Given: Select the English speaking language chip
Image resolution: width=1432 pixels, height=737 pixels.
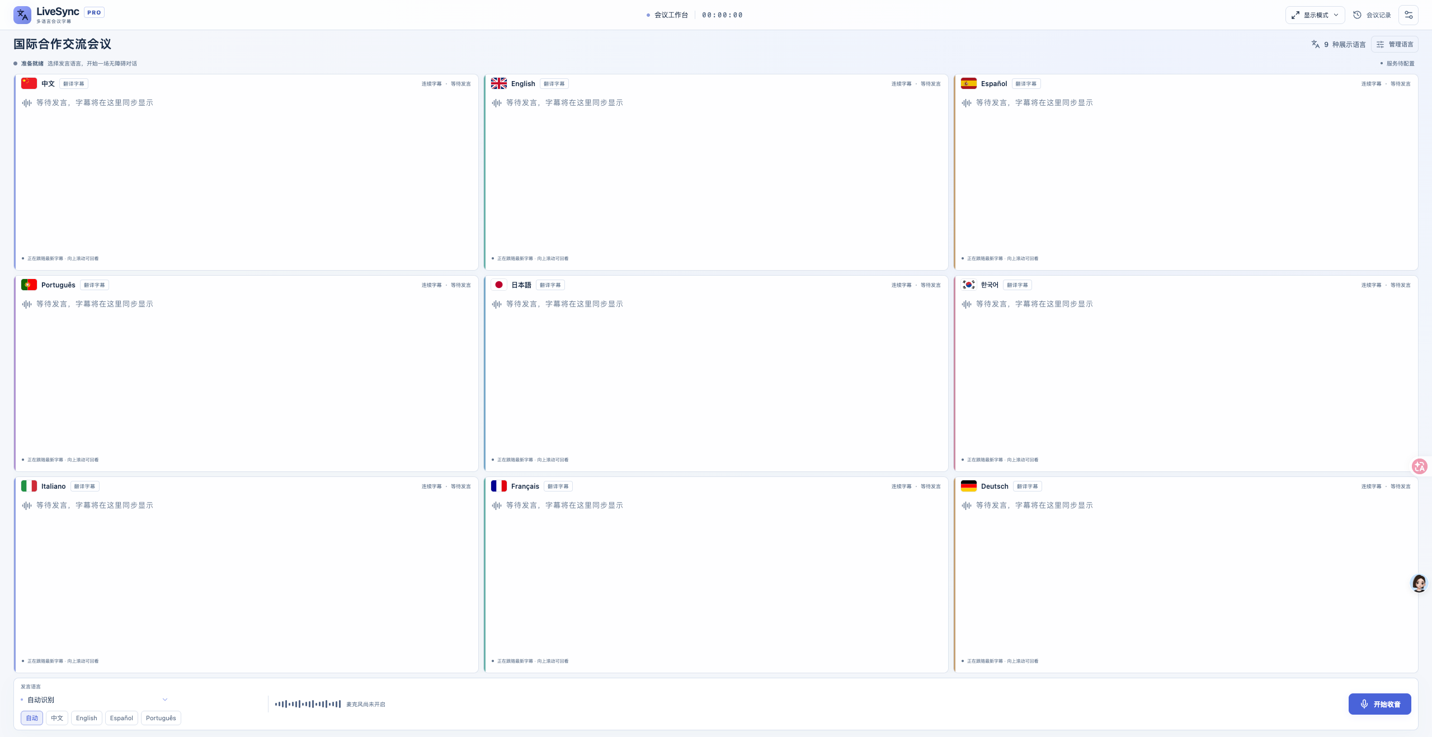Looking at the screenshot, I should coord(87,718).
